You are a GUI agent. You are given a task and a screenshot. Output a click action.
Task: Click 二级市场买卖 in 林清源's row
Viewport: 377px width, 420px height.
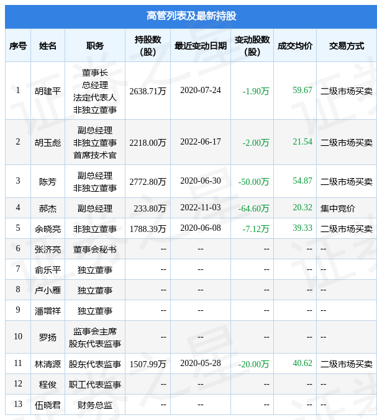(347, 364)
